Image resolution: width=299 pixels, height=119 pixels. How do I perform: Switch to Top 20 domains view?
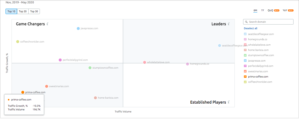[23, 11]
